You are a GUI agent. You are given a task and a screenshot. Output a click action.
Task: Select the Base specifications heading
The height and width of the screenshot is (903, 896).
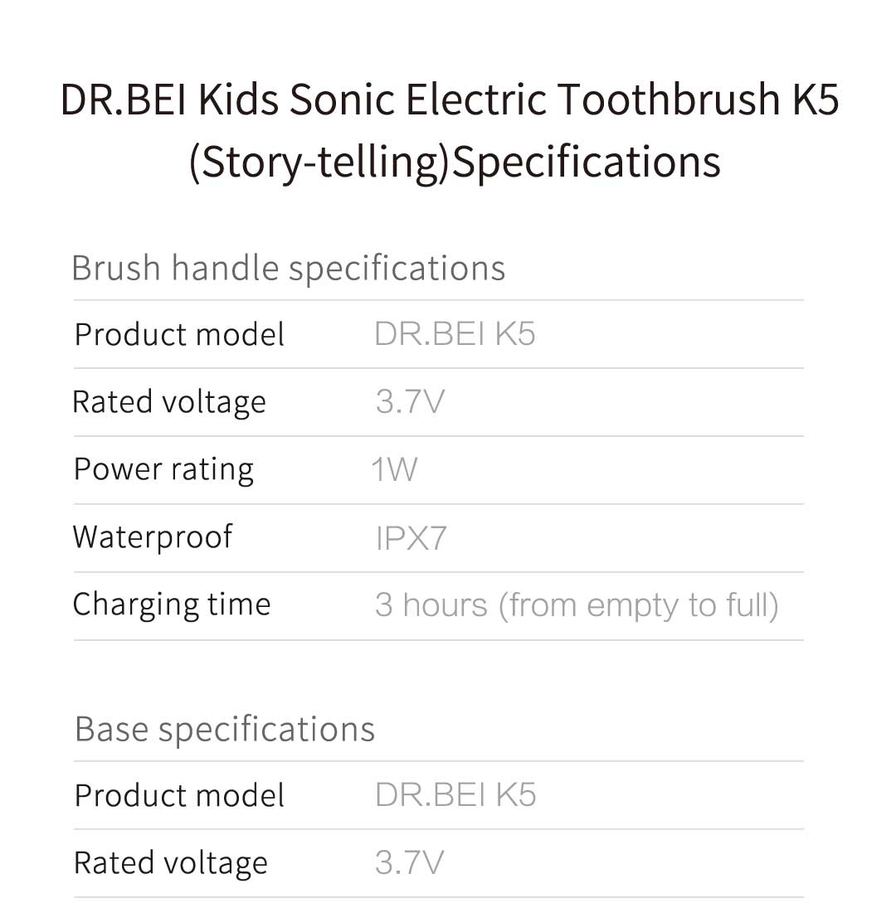coord(225,730)
